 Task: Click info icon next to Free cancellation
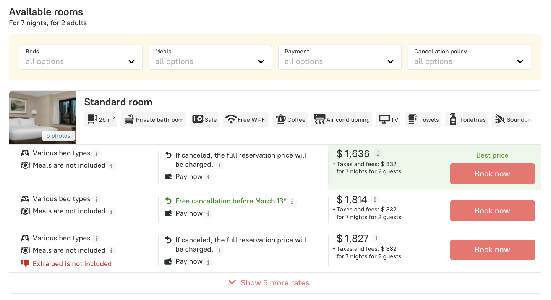(292, 202)
